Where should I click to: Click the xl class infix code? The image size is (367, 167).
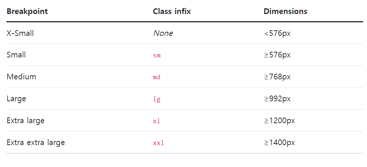point(157,121)
